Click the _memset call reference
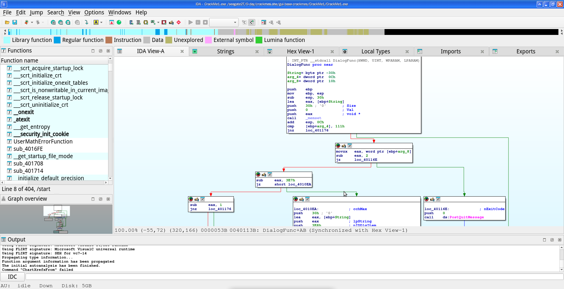The width and height of the screenshot is (564, 289). point(313,118)
